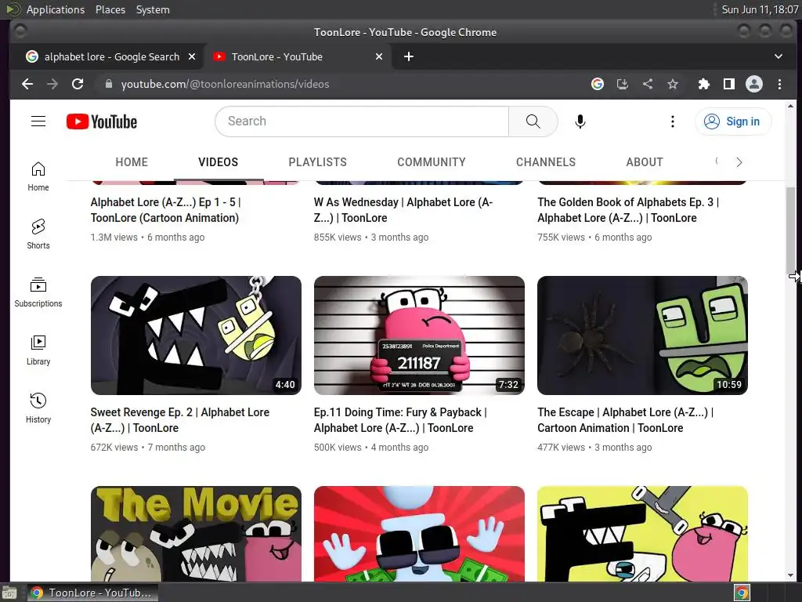The image size is (802, 602).
Task: Close the alphabet lore Google Search tab
Action: tap(192, 56)
